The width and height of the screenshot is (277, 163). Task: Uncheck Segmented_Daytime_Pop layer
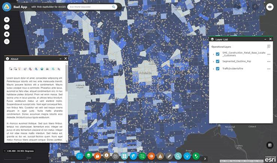pyautogui.click(x=218, y=61)
